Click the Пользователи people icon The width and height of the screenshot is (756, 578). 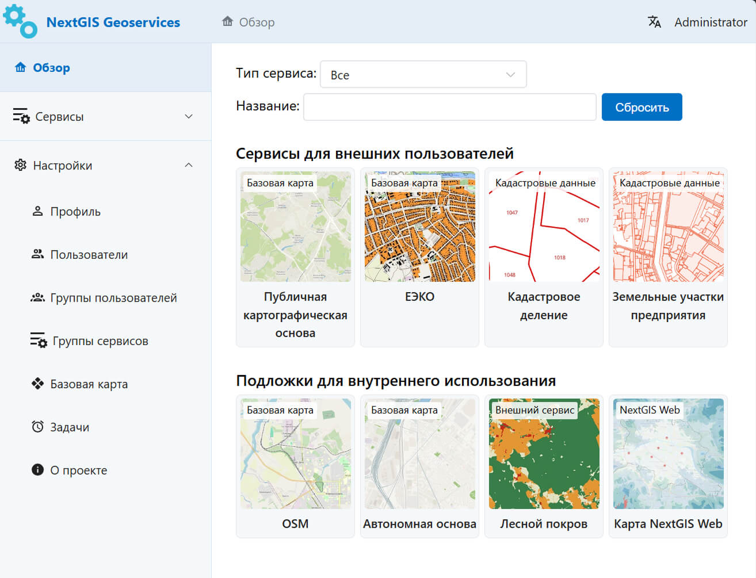click(x=37, y=254)
